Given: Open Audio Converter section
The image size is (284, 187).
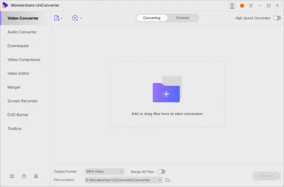Looking at the screenshot, I should coord(22,32).
